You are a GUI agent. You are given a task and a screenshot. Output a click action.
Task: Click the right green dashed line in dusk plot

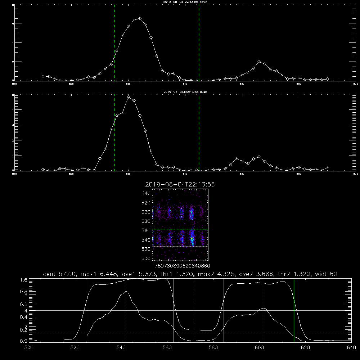pyautogui.click(x=199, y=133)
